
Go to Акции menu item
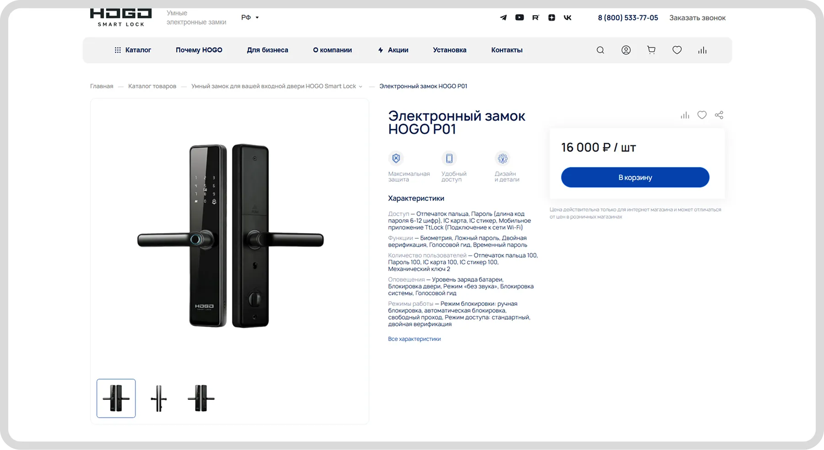pos(393,50)
